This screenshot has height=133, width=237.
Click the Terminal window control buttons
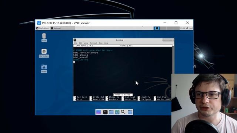coord(168,40)
